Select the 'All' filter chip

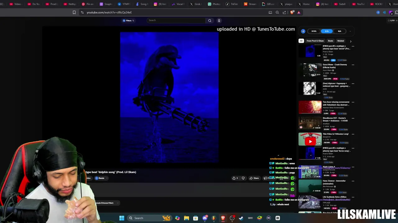coord(301,41)
